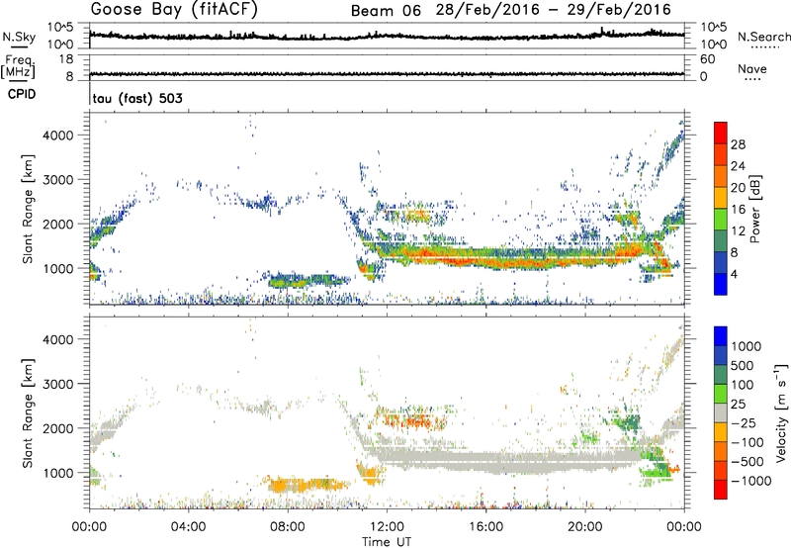
Task: Click the "N.Search" legend label
Action: tap(763, 37)
